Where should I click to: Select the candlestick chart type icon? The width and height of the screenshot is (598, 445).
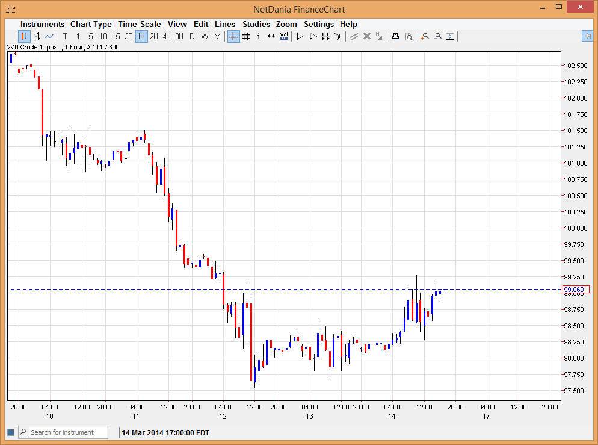point(24,36)
